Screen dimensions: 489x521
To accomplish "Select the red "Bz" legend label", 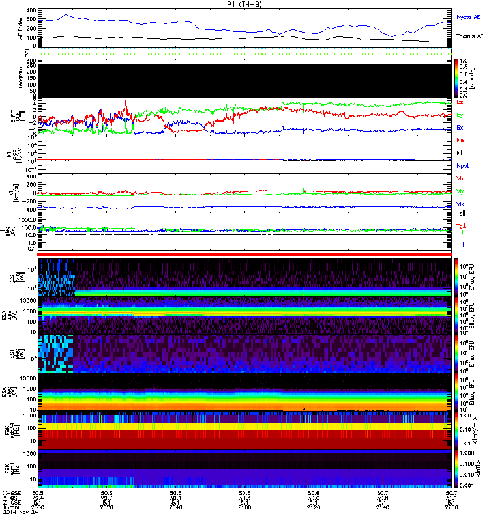I will click(460, 102).
